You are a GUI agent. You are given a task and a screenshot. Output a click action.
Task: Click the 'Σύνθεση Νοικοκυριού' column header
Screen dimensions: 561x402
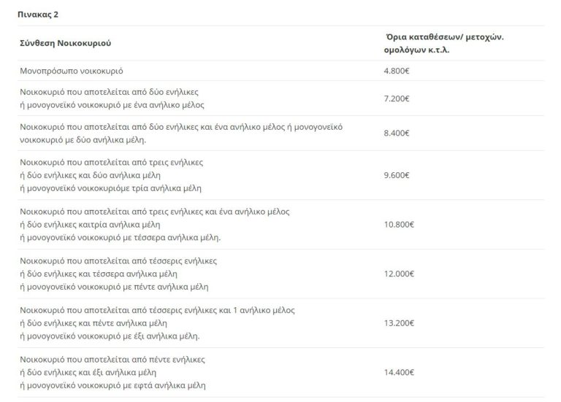pos(65,44)
